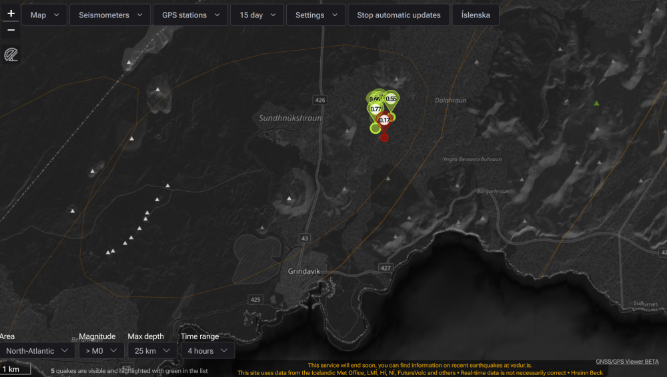Select the 0.77 magnitude earthquake pin
667x377 pixels.
pos(376,109)
